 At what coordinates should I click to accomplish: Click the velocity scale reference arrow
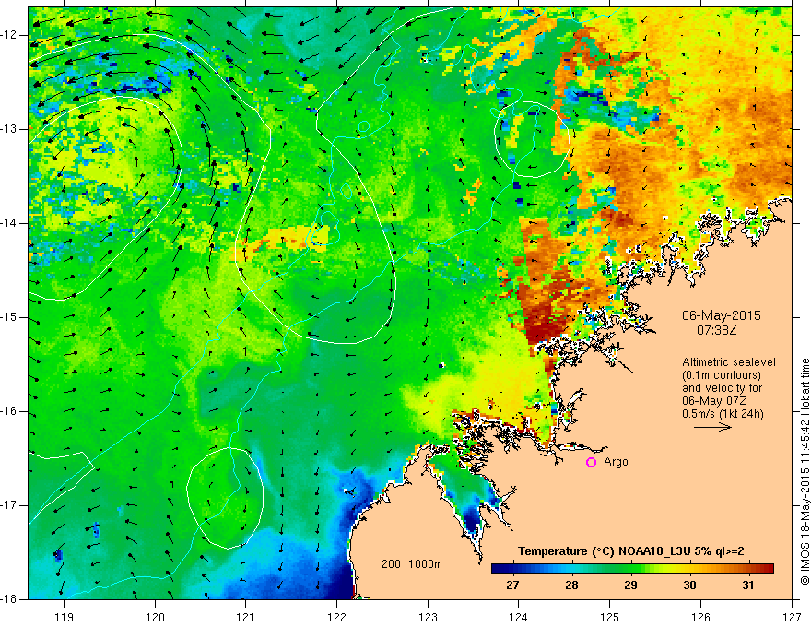point(712,427)
